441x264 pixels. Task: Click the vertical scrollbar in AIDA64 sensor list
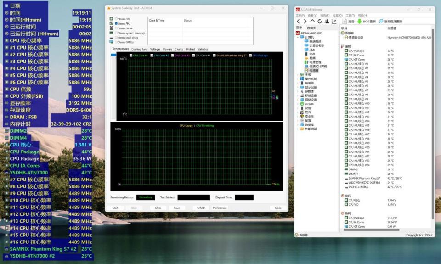coord(433,124)
